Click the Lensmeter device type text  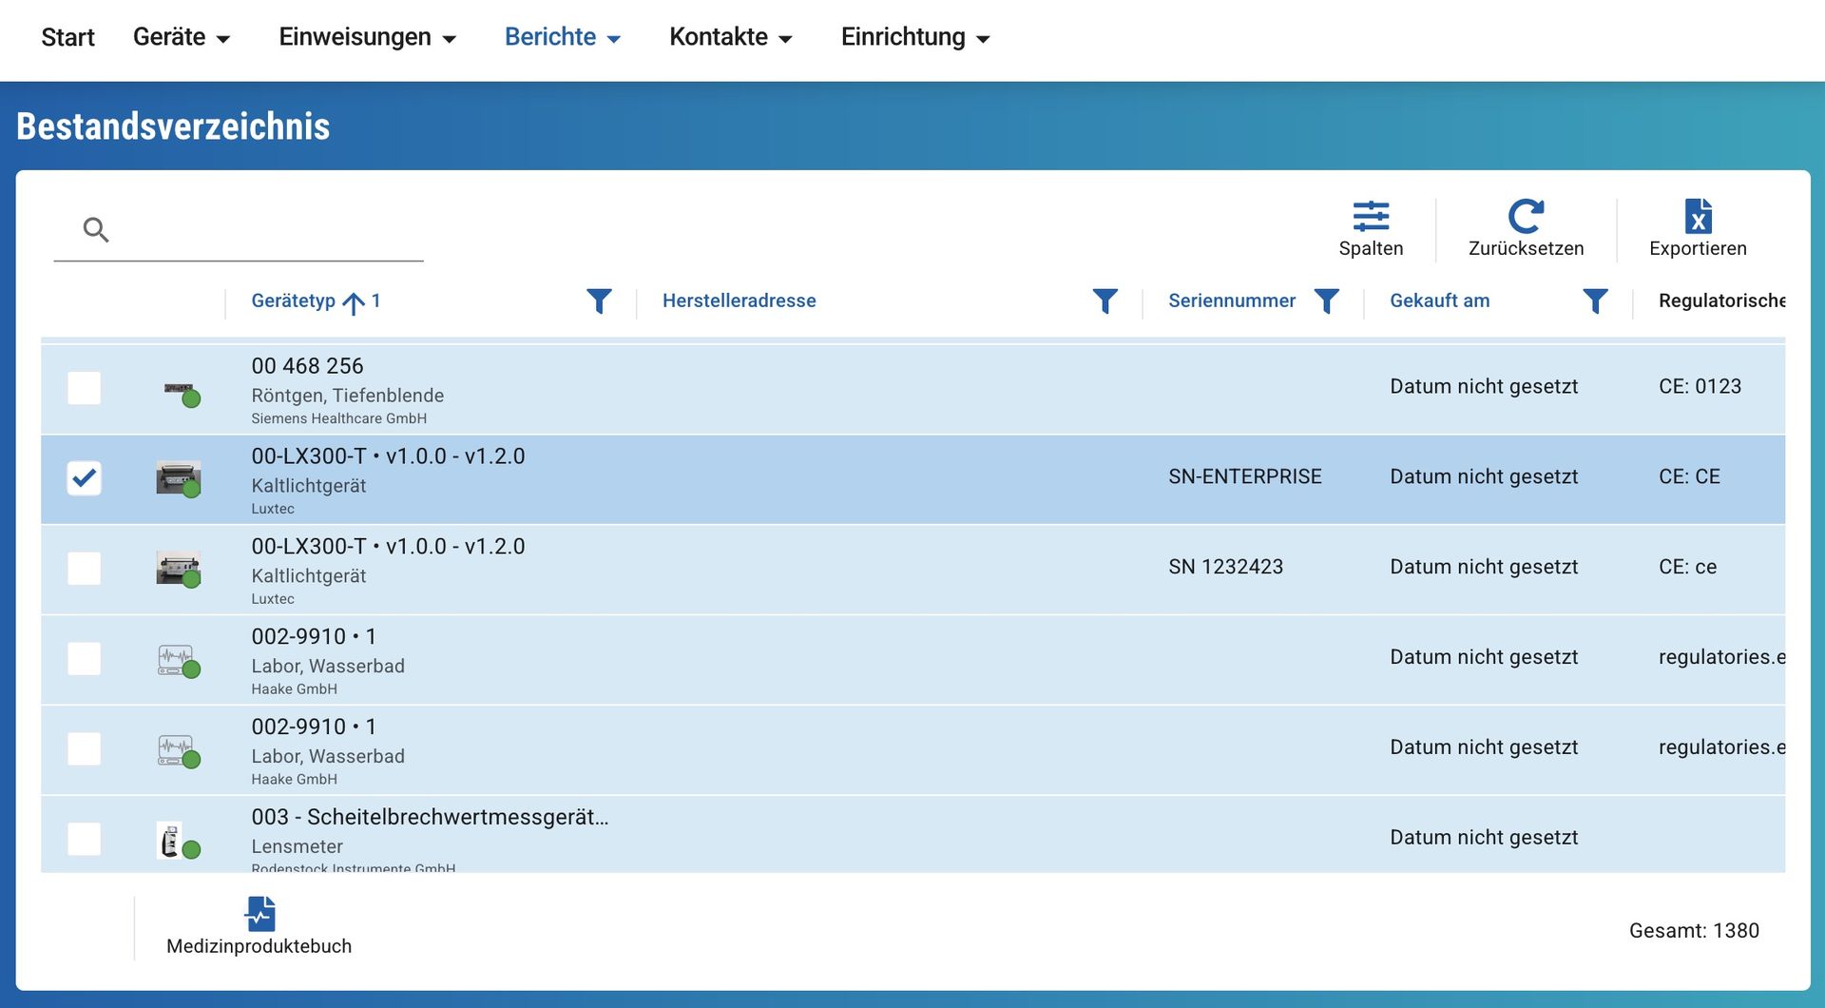point(297,846)
